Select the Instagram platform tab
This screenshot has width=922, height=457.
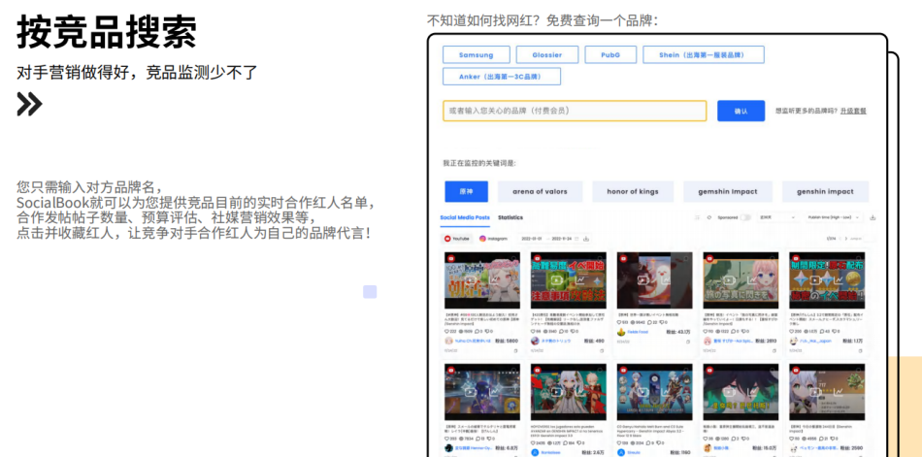[x=493, y=239]
